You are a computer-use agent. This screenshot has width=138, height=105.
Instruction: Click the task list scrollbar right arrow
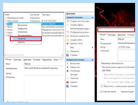tap(62, 55)
